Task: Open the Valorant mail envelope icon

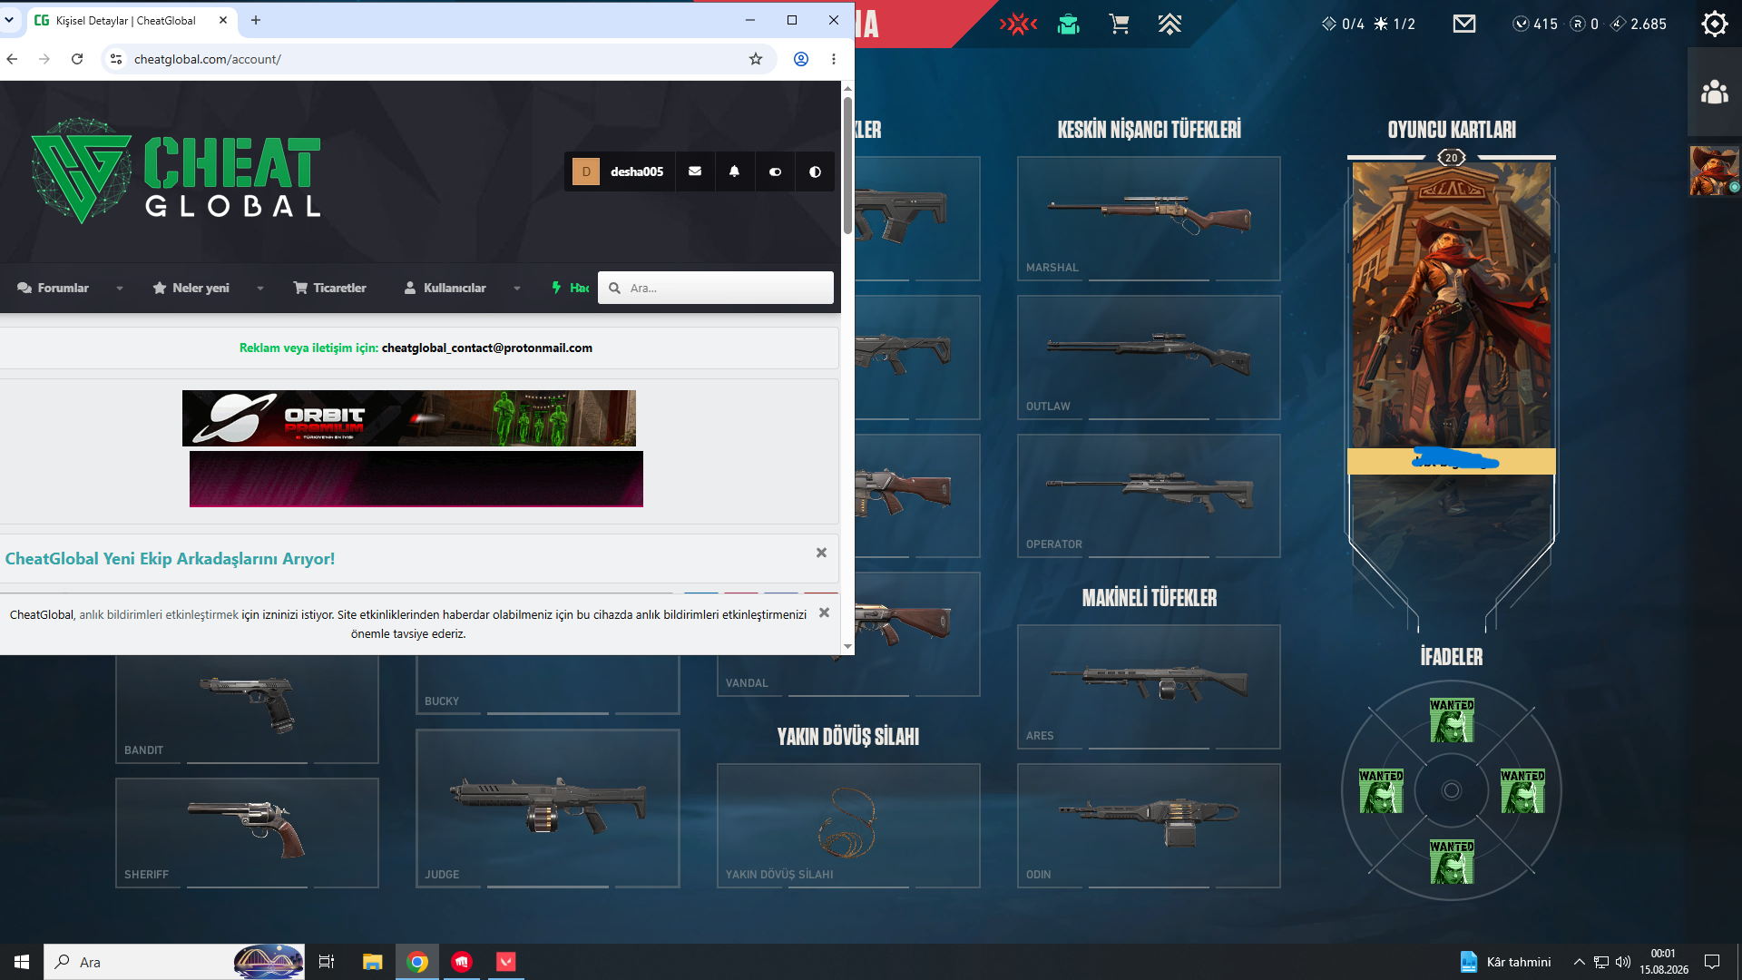Action: point(1464,24)
